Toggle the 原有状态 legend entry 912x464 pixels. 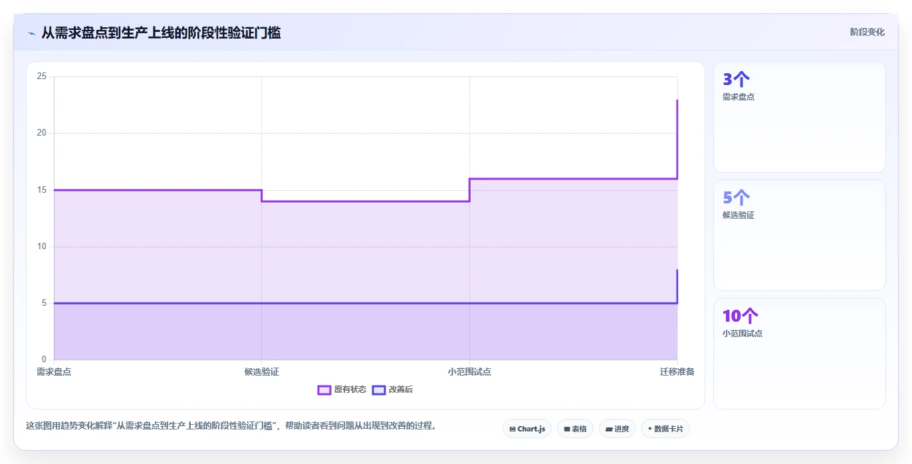[x=342, y=390]
